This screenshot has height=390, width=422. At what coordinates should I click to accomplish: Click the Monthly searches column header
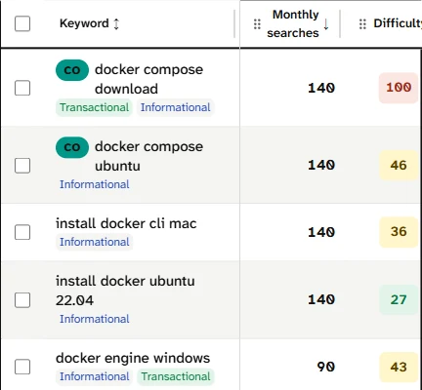(x=293, y=23)
